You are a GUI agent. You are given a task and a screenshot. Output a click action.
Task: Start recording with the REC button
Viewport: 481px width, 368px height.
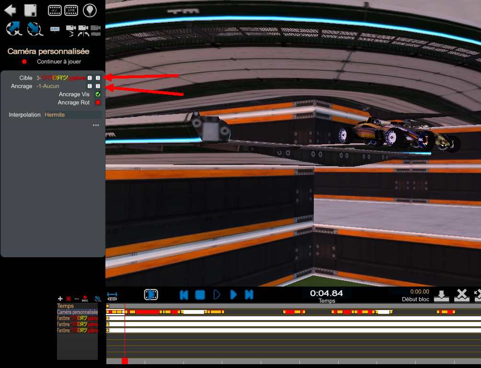click(85, 299)
